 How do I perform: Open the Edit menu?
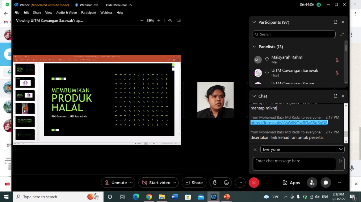pos(26,13)
